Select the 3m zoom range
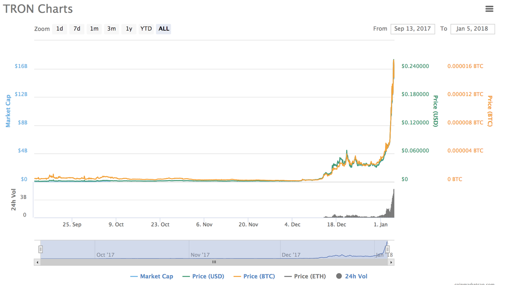 (112, 29)
